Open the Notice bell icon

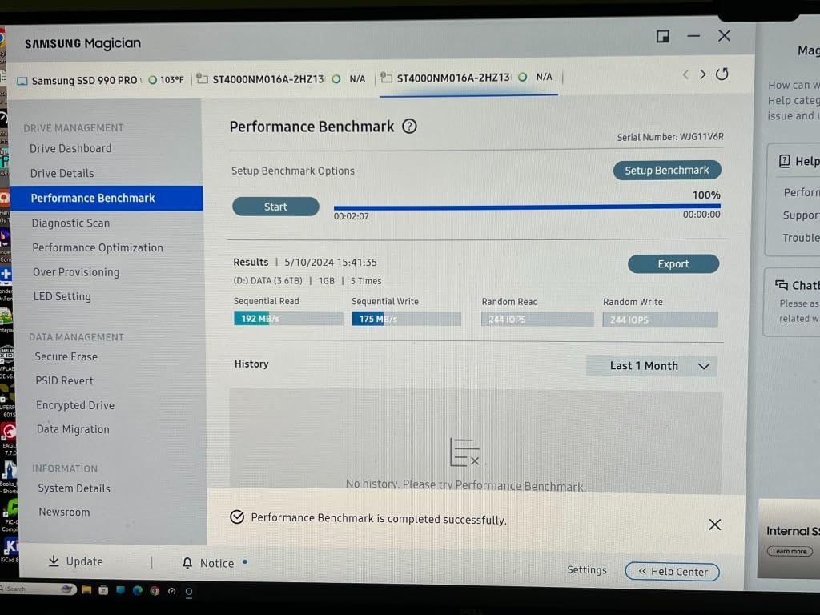pos(187,563)
